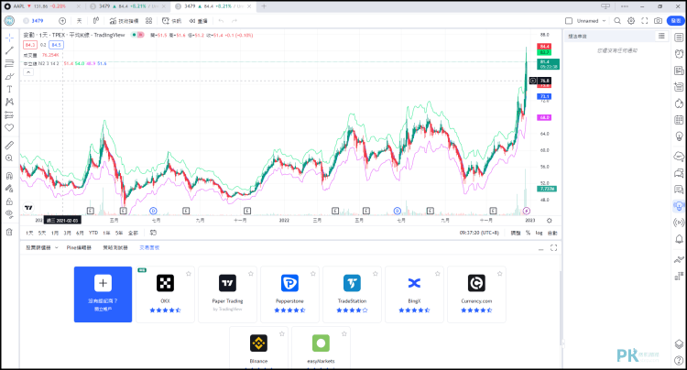This screenshot has width=687, height=370.
Task: Switch to the AAPL browser tab
Action: (x=41, y=6)
